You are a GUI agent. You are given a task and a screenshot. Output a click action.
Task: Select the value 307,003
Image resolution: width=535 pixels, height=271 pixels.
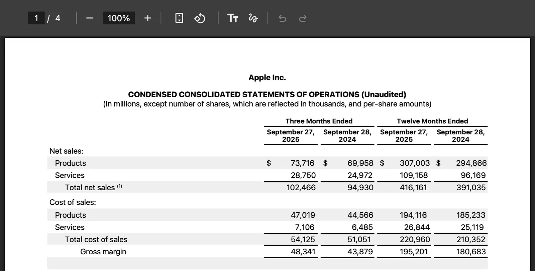pyautogui.click(x=415, y=163)
